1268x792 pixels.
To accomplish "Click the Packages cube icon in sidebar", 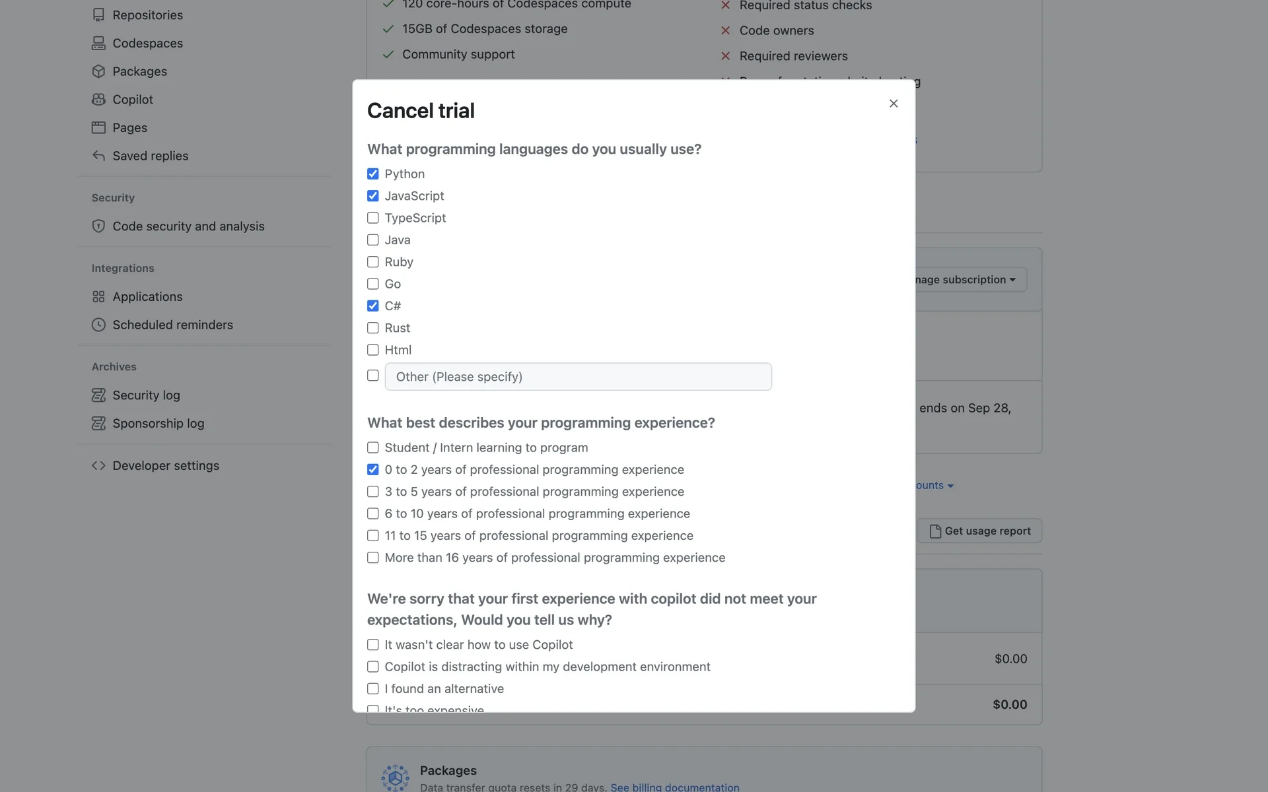I will pyautogui.click(x=98, y=71).
